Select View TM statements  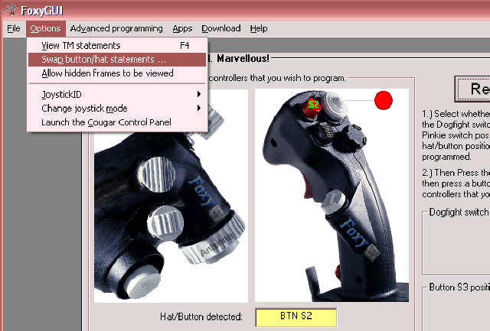[x=117, y=46]
